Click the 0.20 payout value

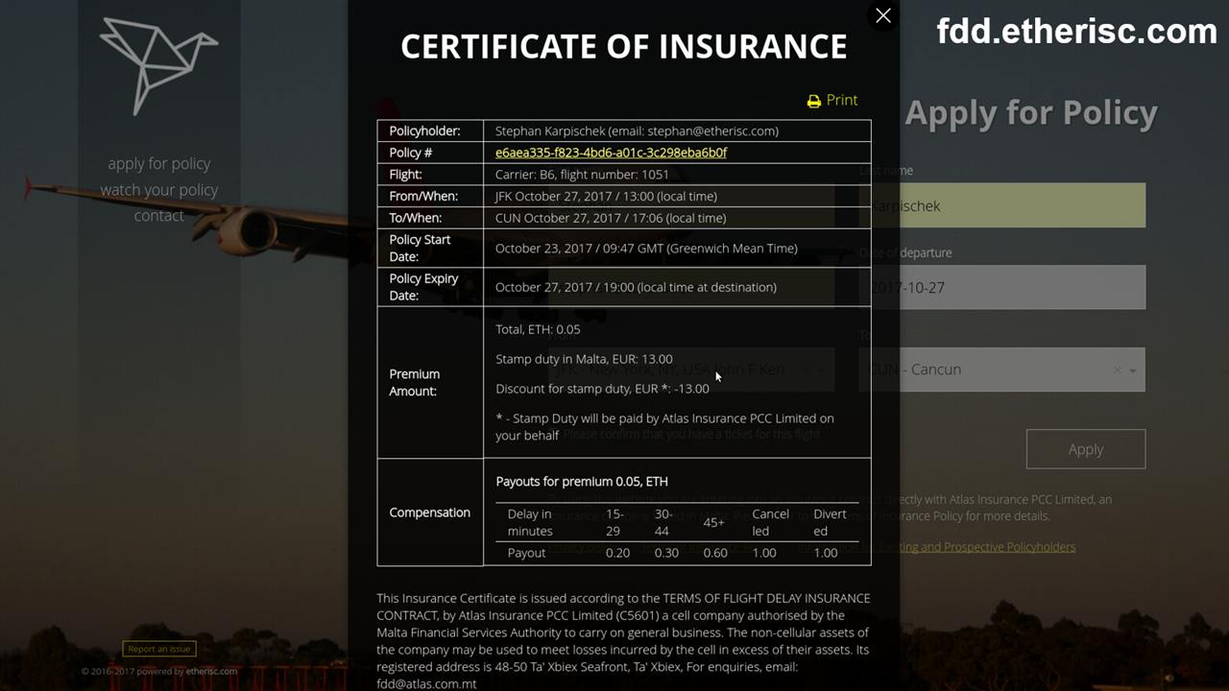click(617, 553)
